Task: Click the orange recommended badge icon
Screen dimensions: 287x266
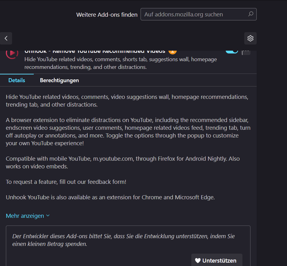Action: pos(172,51)
